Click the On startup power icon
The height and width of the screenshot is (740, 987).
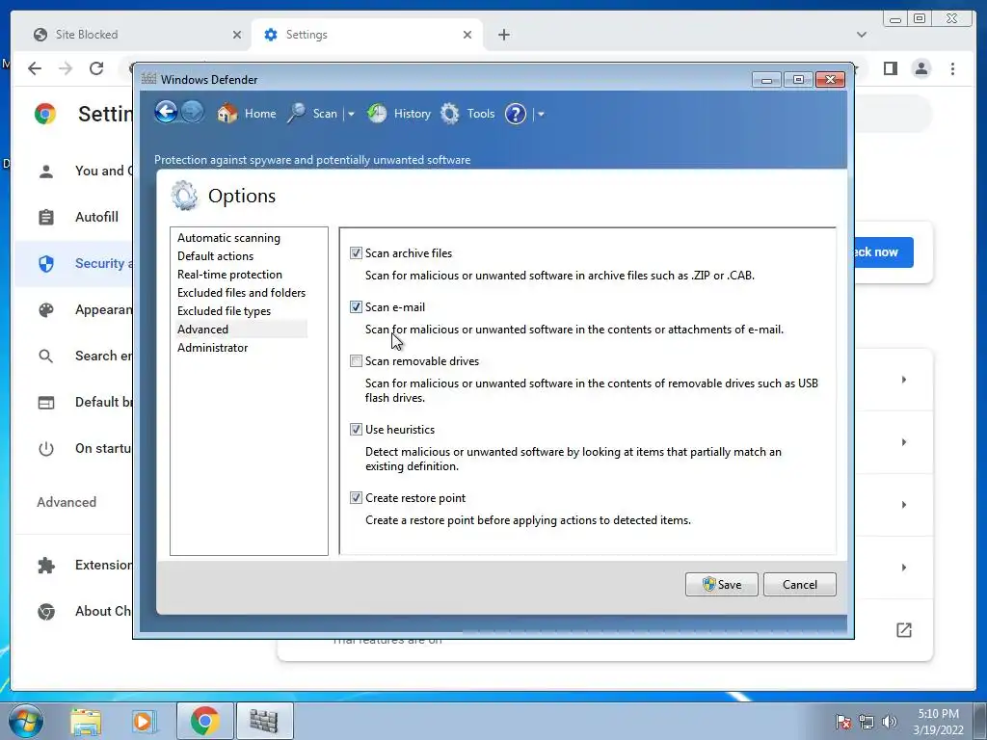(46, 449)
